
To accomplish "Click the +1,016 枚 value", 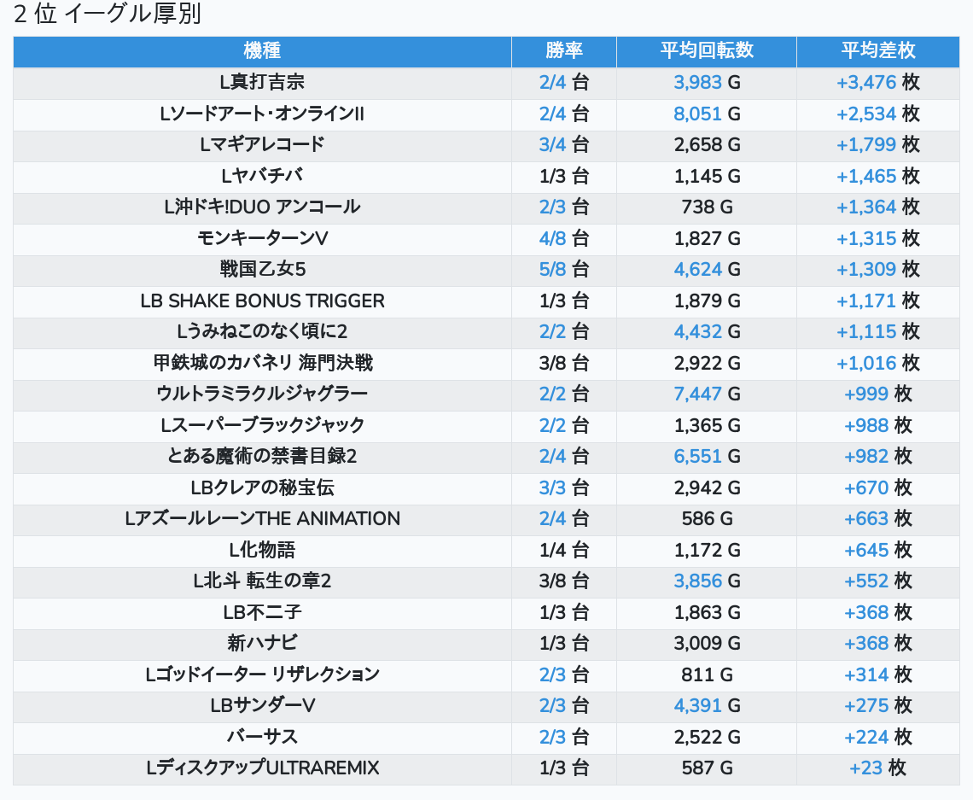I will click(x=877, y=364).
